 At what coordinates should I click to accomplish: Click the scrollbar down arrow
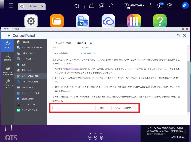coord(189,113)
